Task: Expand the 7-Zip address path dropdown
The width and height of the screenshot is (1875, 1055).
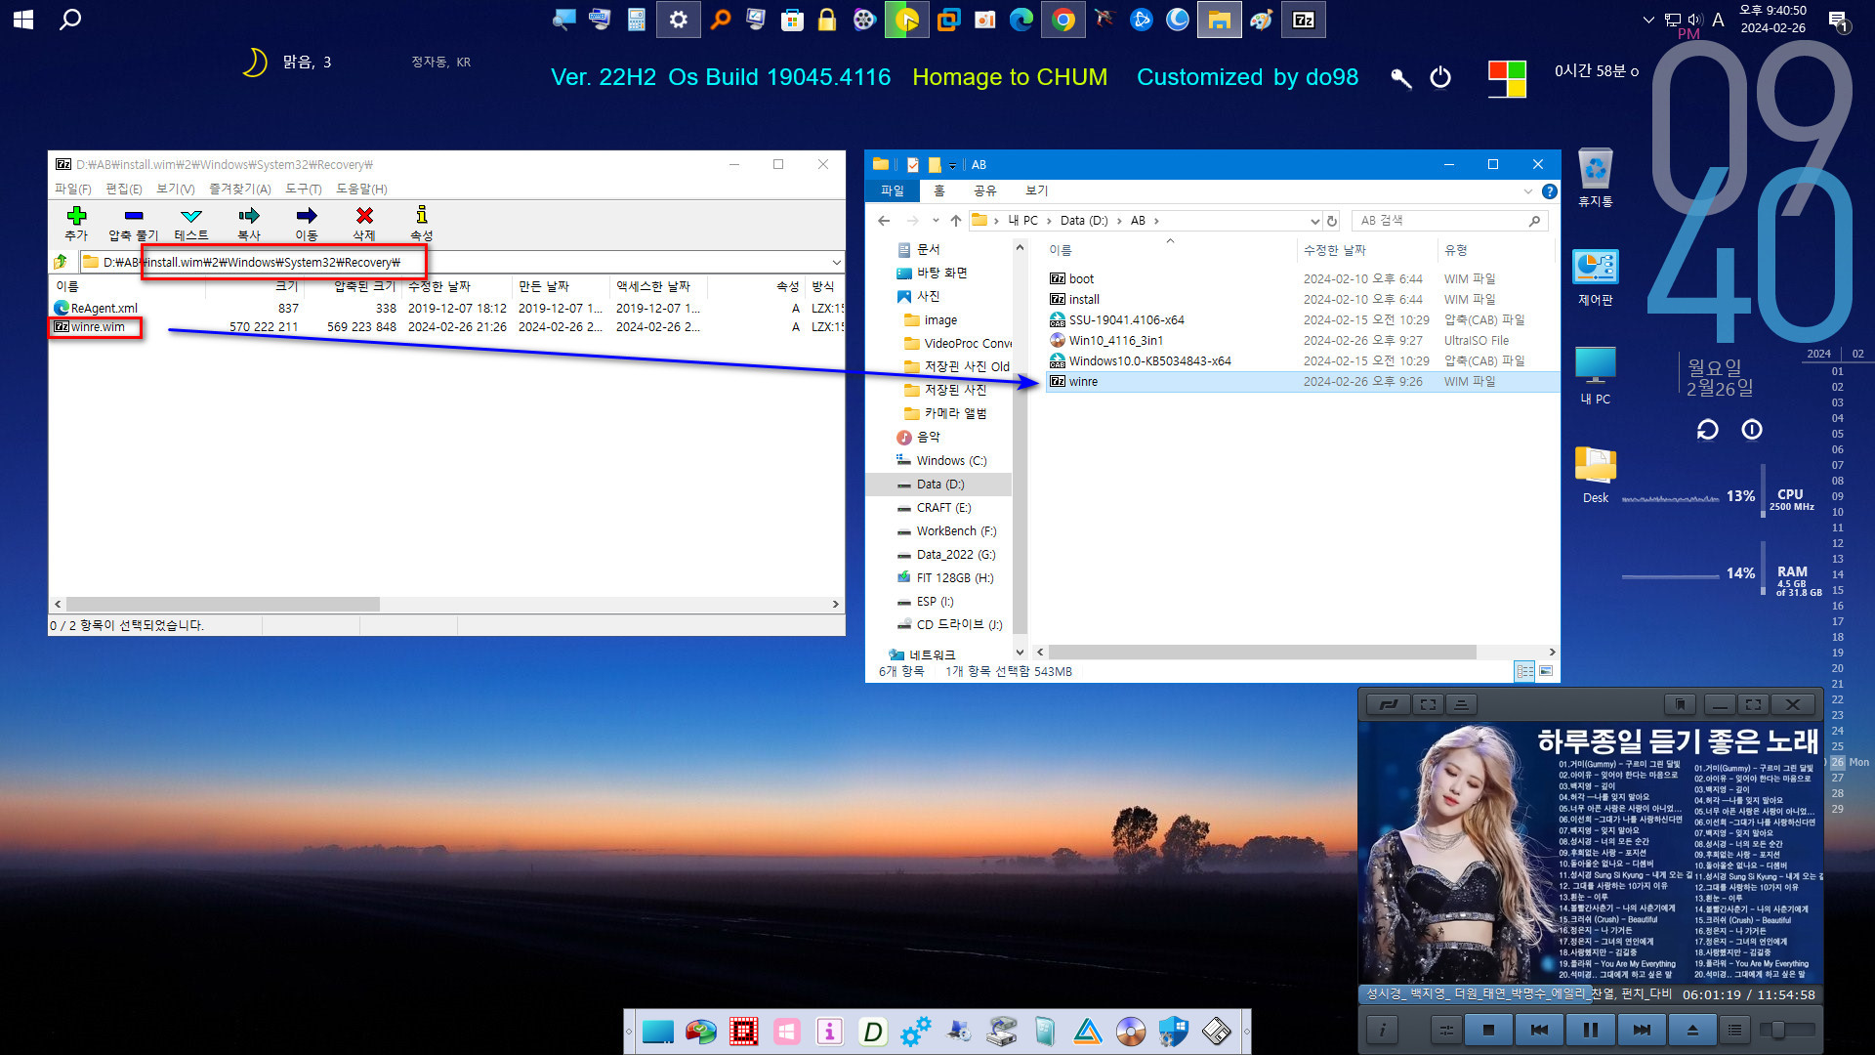Action: tap(836, 262)
